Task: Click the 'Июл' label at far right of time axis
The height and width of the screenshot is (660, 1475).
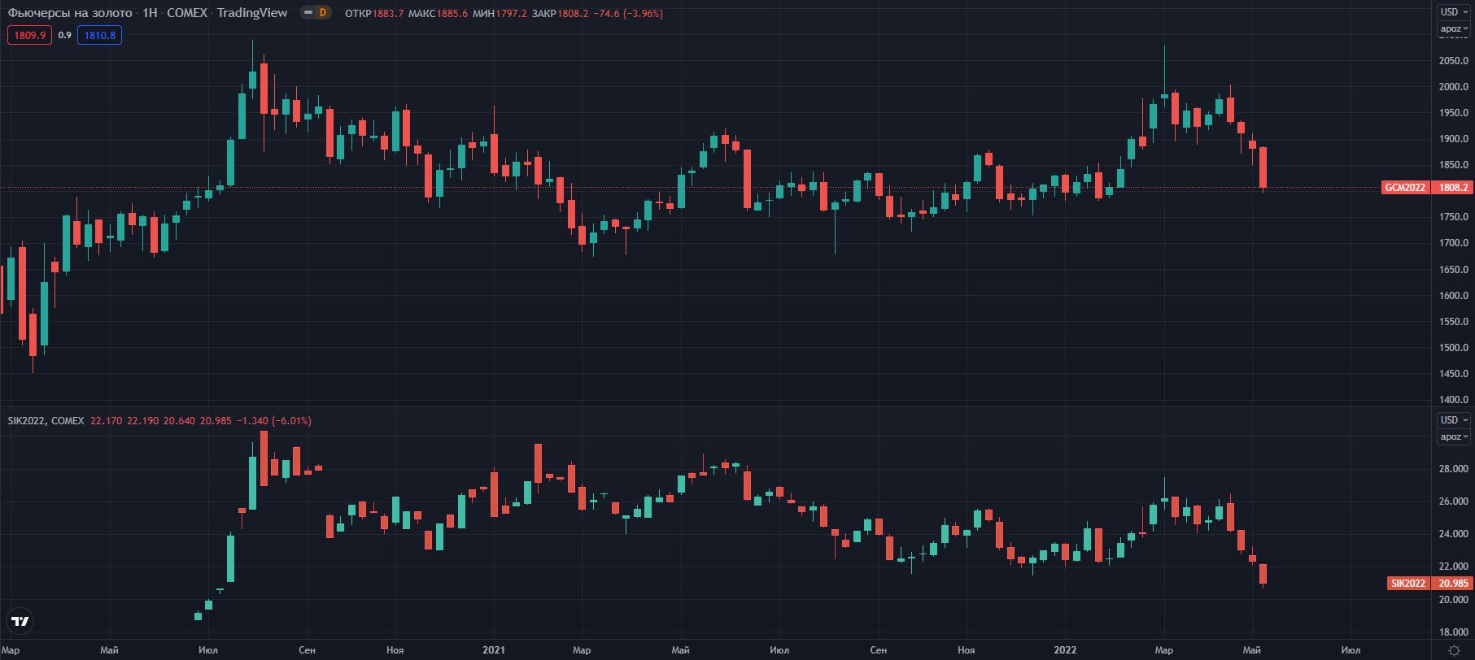Action: tap(1351, 650)
